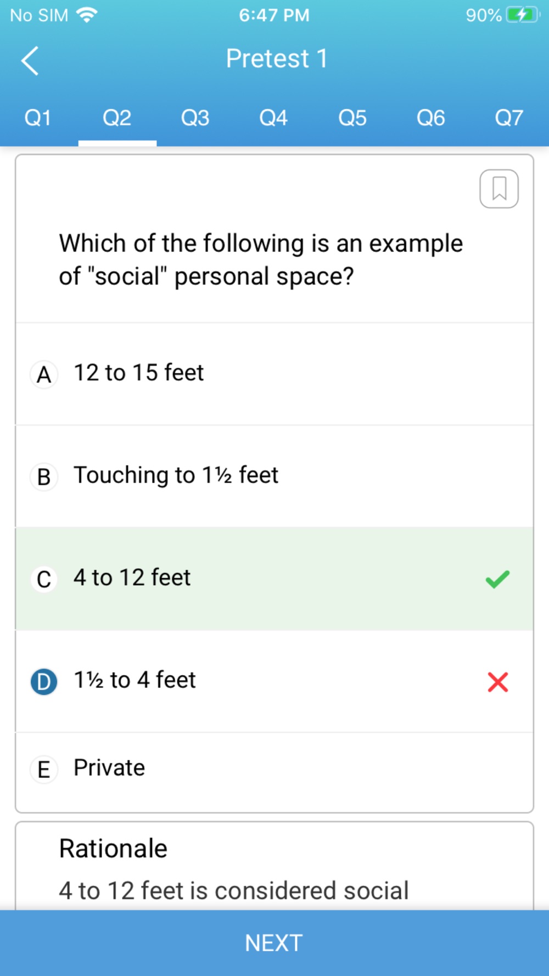
Task: Select answer A radio circle
Action: click(44, 374)
